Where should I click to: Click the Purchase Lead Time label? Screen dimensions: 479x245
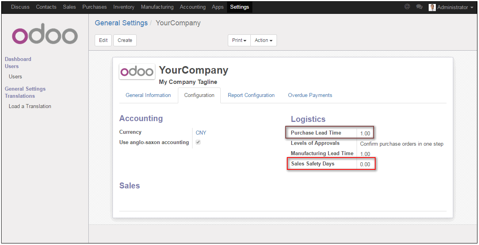click(x=316, y=133)
